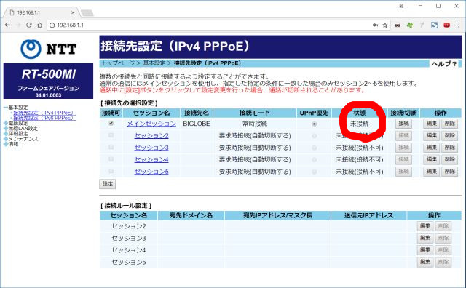Click the browser back arrow
Screen dimensions: 466x288
[7, 25]
